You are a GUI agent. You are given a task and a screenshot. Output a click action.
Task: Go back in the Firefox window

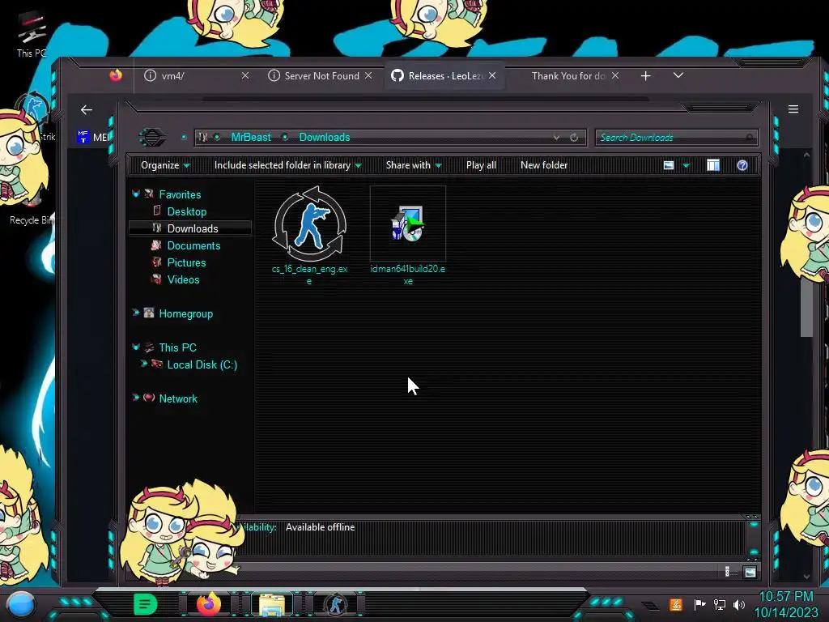pyautogui.click(x=86, y=109)
